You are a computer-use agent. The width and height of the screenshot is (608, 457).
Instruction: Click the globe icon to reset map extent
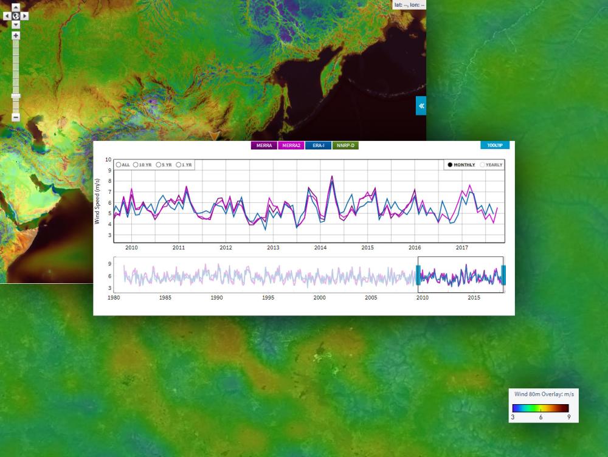(16, 16)
